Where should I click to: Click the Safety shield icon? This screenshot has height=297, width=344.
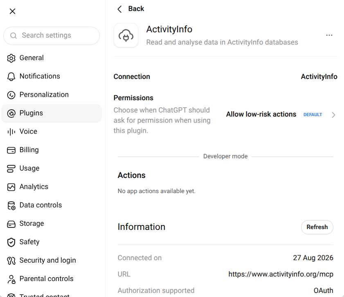click(11, 242)
